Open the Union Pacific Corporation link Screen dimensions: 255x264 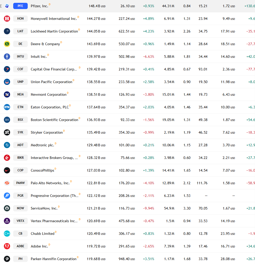[51, 82]
